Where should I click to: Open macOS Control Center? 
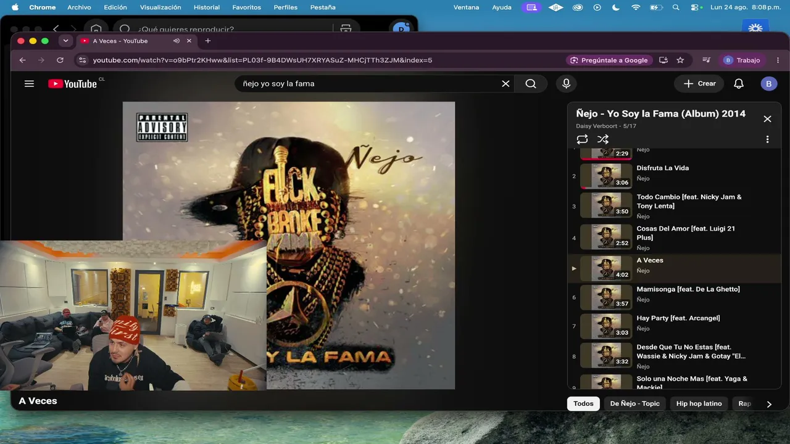pyautogui.click(x=696, y=7)
